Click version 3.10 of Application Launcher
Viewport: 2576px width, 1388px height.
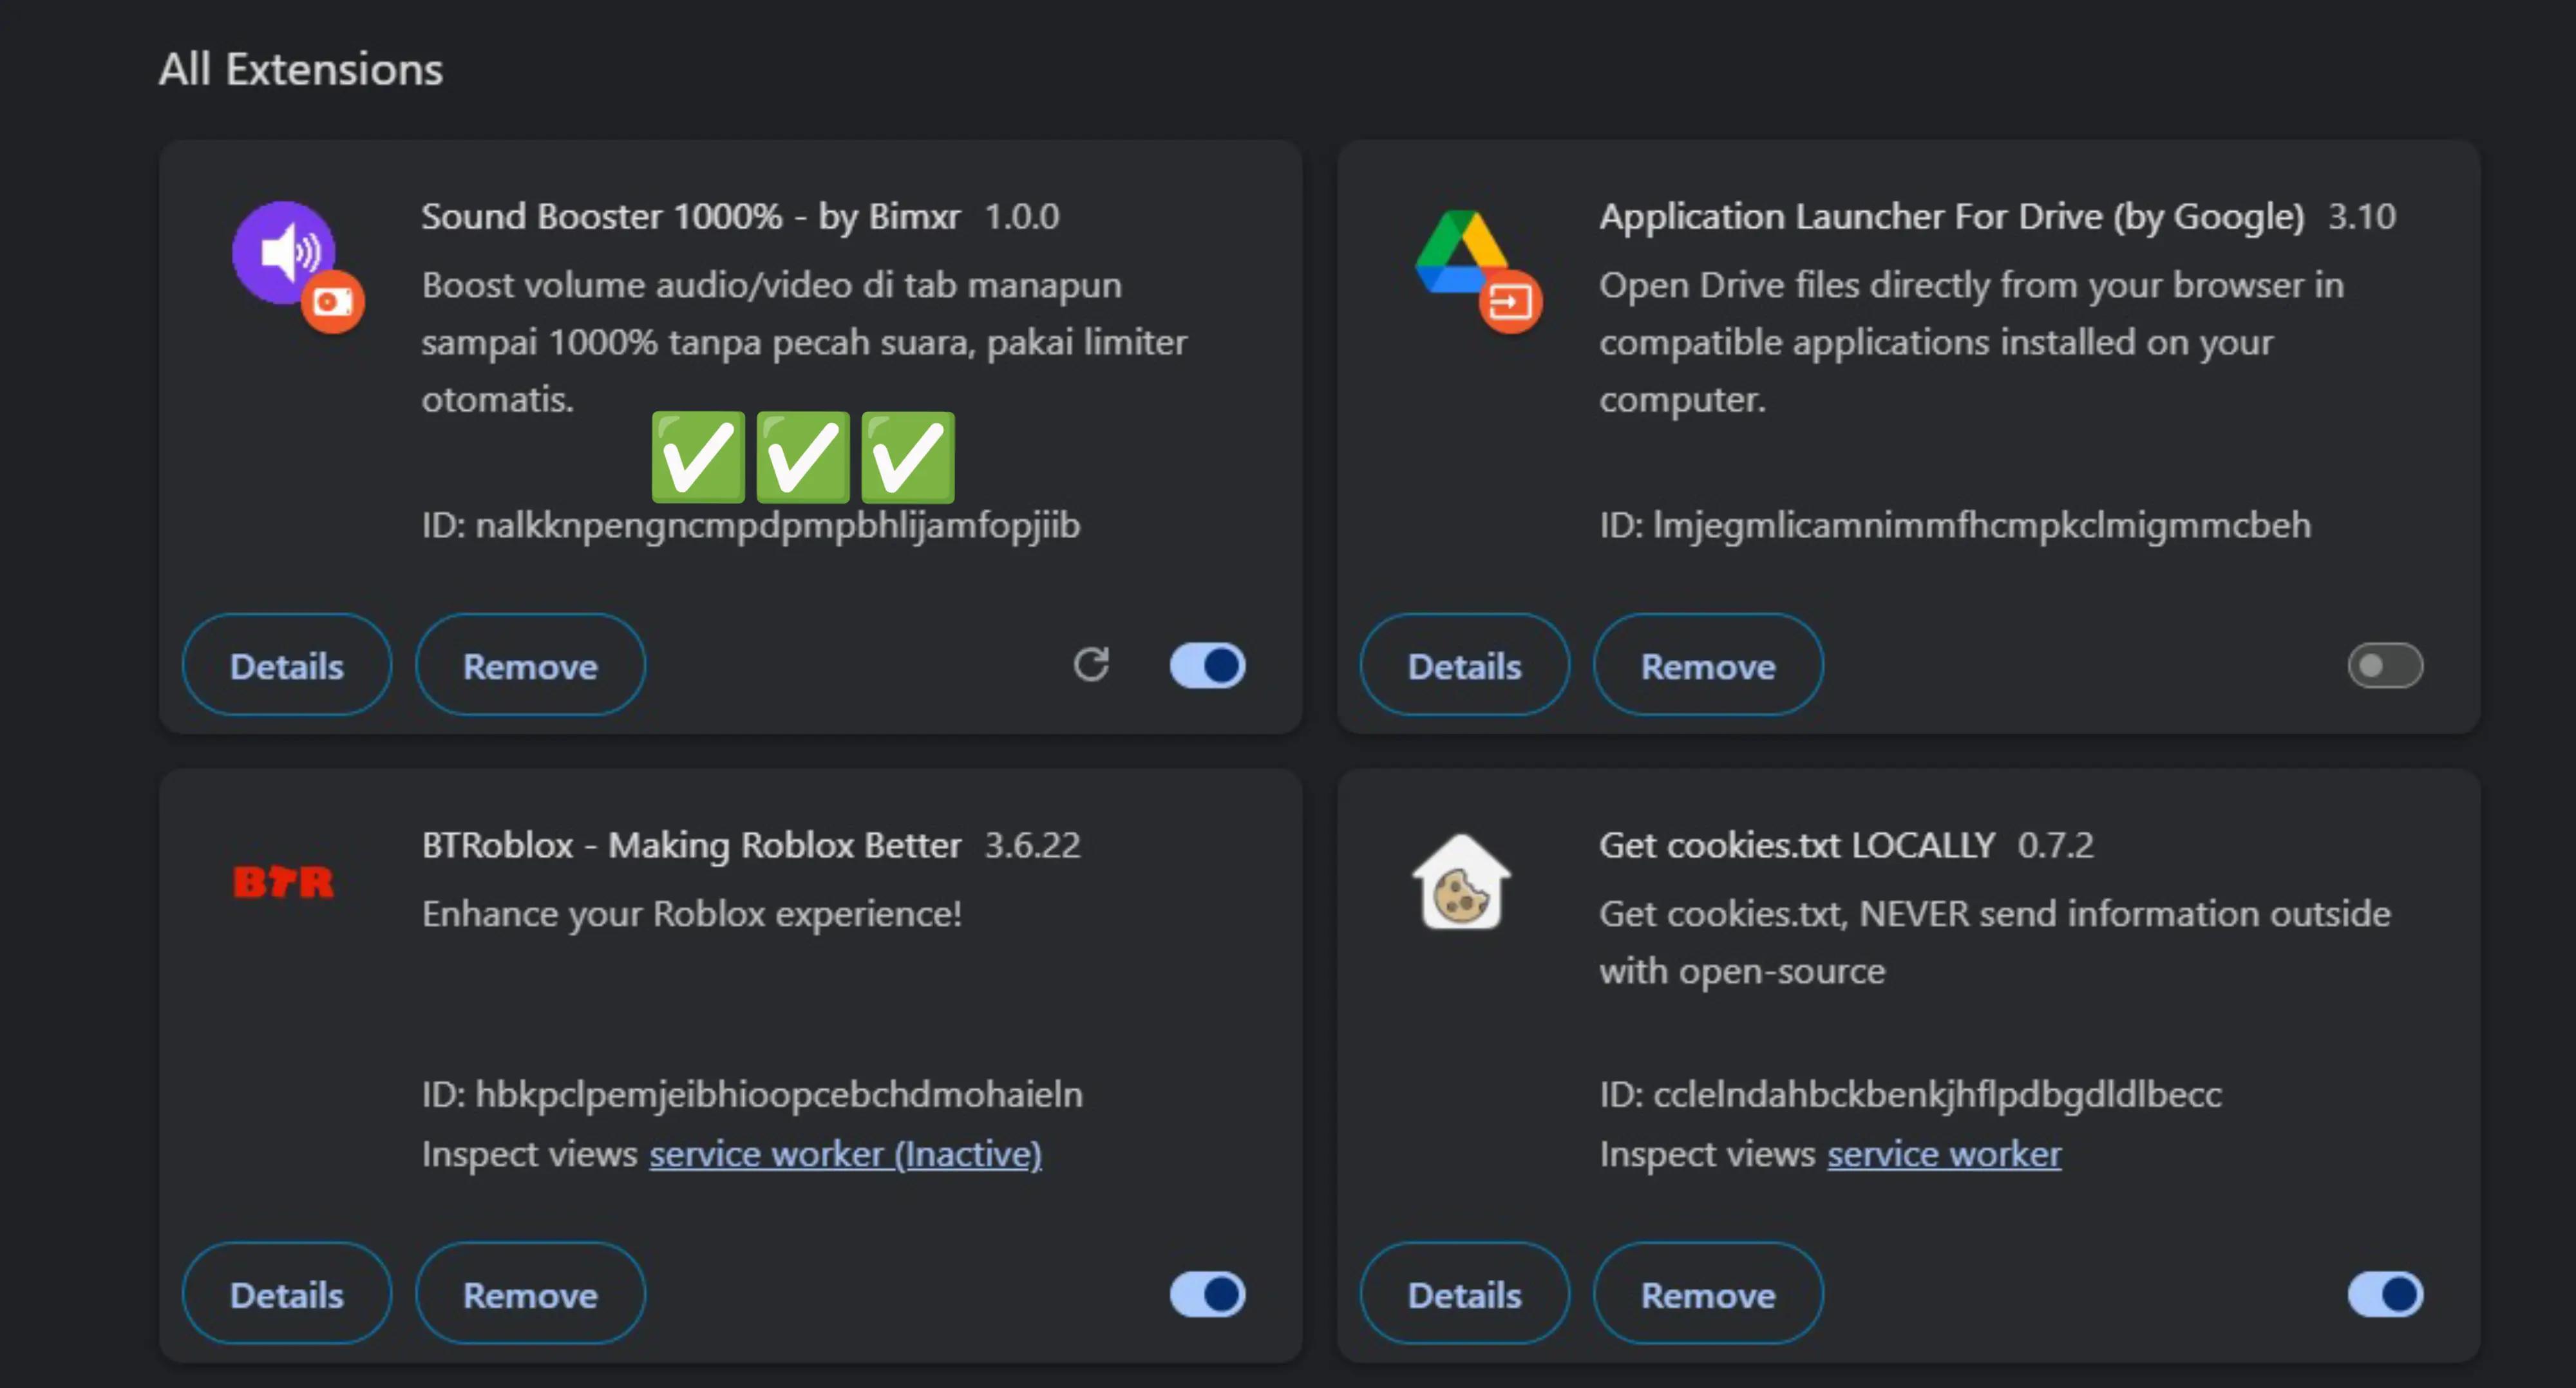pos(2362,216)
